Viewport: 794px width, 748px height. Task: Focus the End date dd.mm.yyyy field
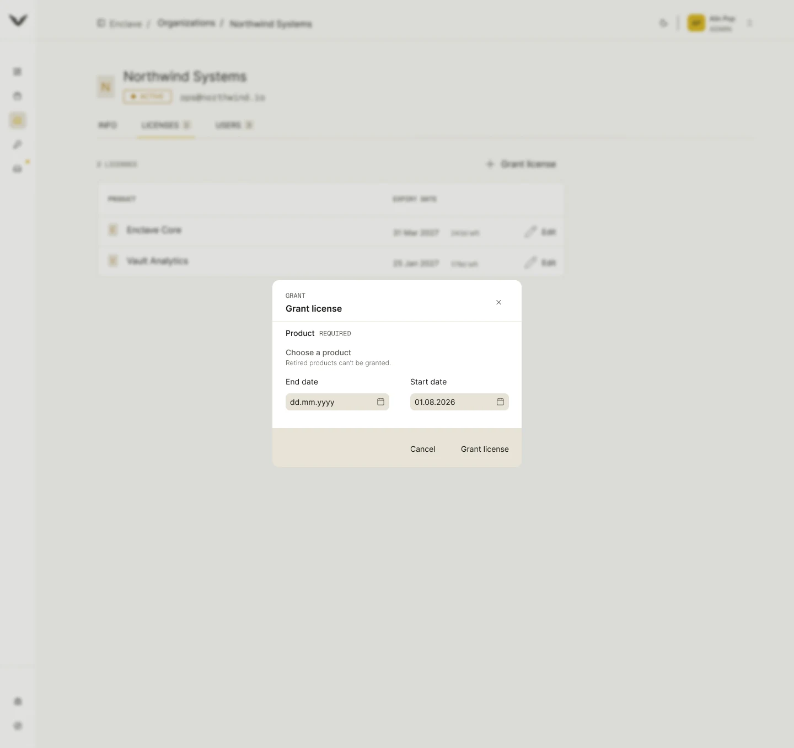337,402
